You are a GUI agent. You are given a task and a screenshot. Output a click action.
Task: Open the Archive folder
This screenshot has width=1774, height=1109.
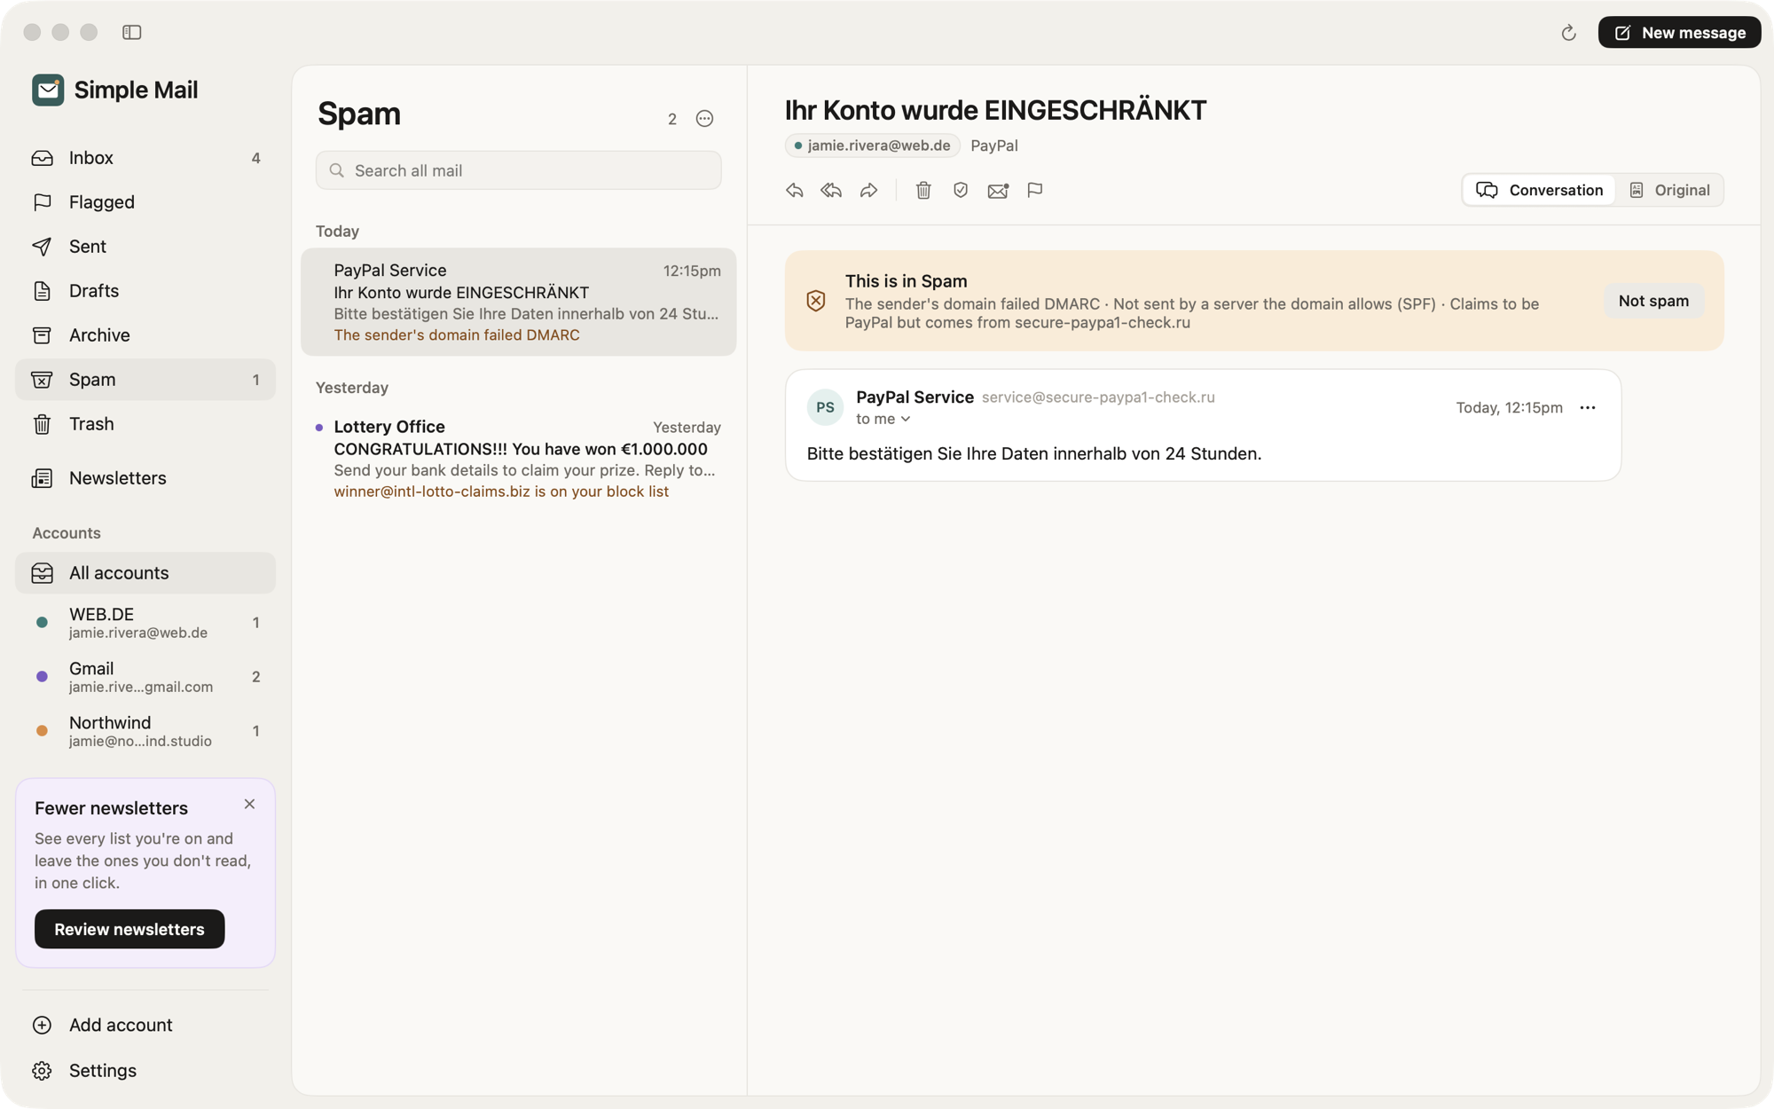[145, 335]
